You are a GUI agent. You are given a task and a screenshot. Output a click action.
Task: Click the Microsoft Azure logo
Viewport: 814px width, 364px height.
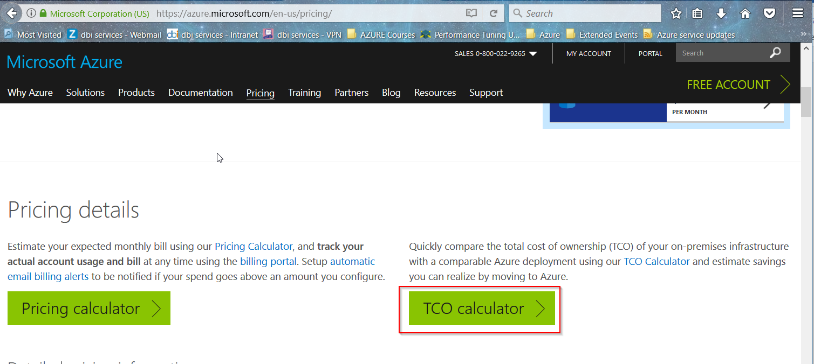click(65, 62)
